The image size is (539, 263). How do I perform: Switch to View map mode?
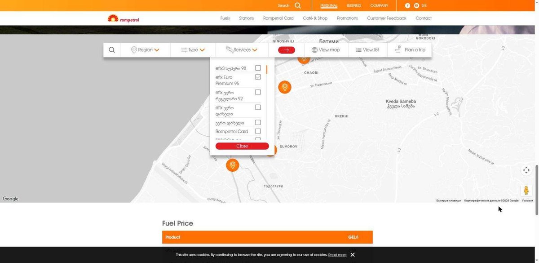326,50
